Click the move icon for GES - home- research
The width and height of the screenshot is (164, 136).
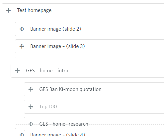tap(31, 124)
